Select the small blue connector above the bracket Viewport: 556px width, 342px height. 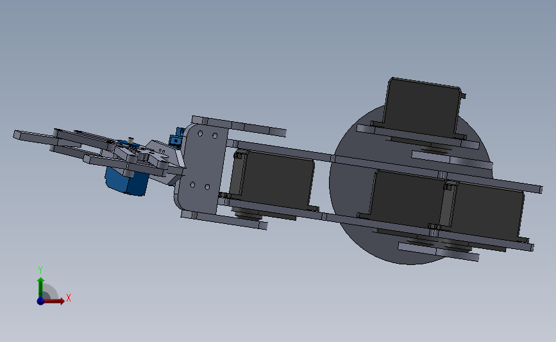(x=176, y=137)
